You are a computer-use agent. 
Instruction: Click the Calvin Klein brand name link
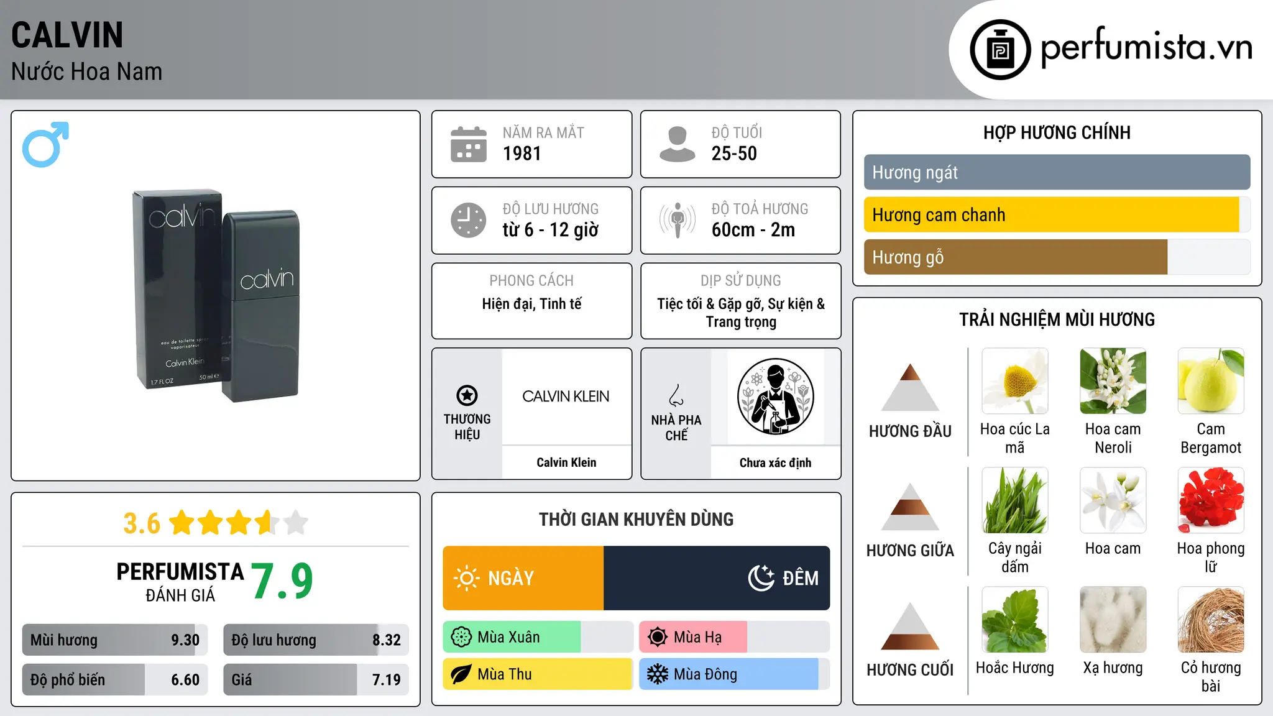pyautogui.click(x=566, y=462)
